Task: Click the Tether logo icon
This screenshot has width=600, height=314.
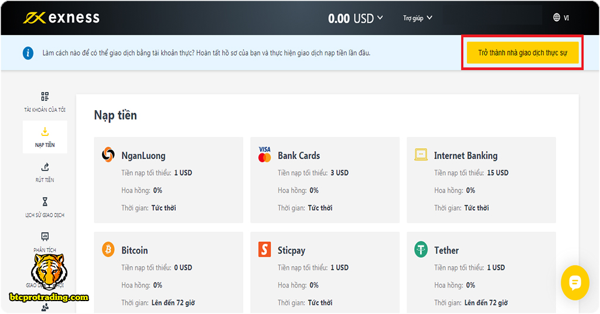Action: (421, 250)
